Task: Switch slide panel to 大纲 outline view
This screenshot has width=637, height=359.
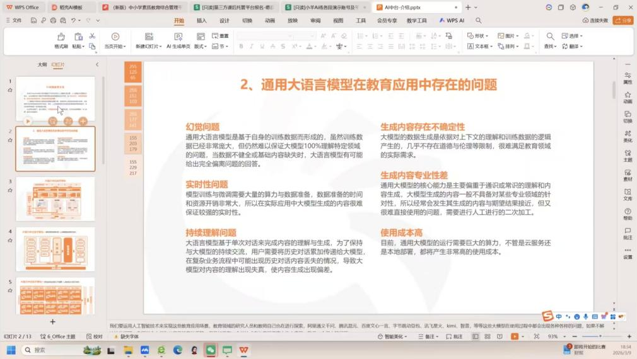Action: pos(42,64)
